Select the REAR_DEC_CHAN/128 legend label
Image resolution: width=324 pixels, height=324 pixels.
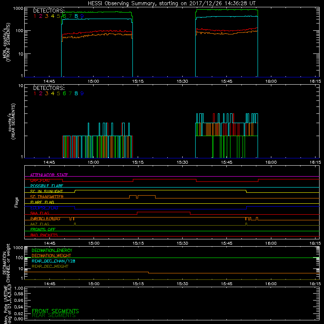53,261
